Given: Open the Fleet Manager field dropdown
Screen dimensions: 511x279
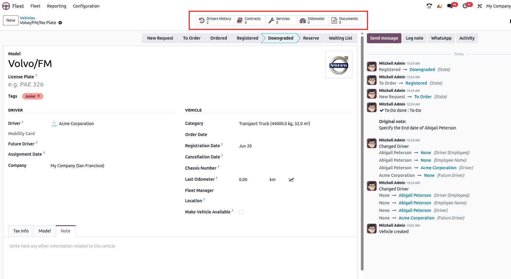Looking at the screenshot, I should [295, 190].
